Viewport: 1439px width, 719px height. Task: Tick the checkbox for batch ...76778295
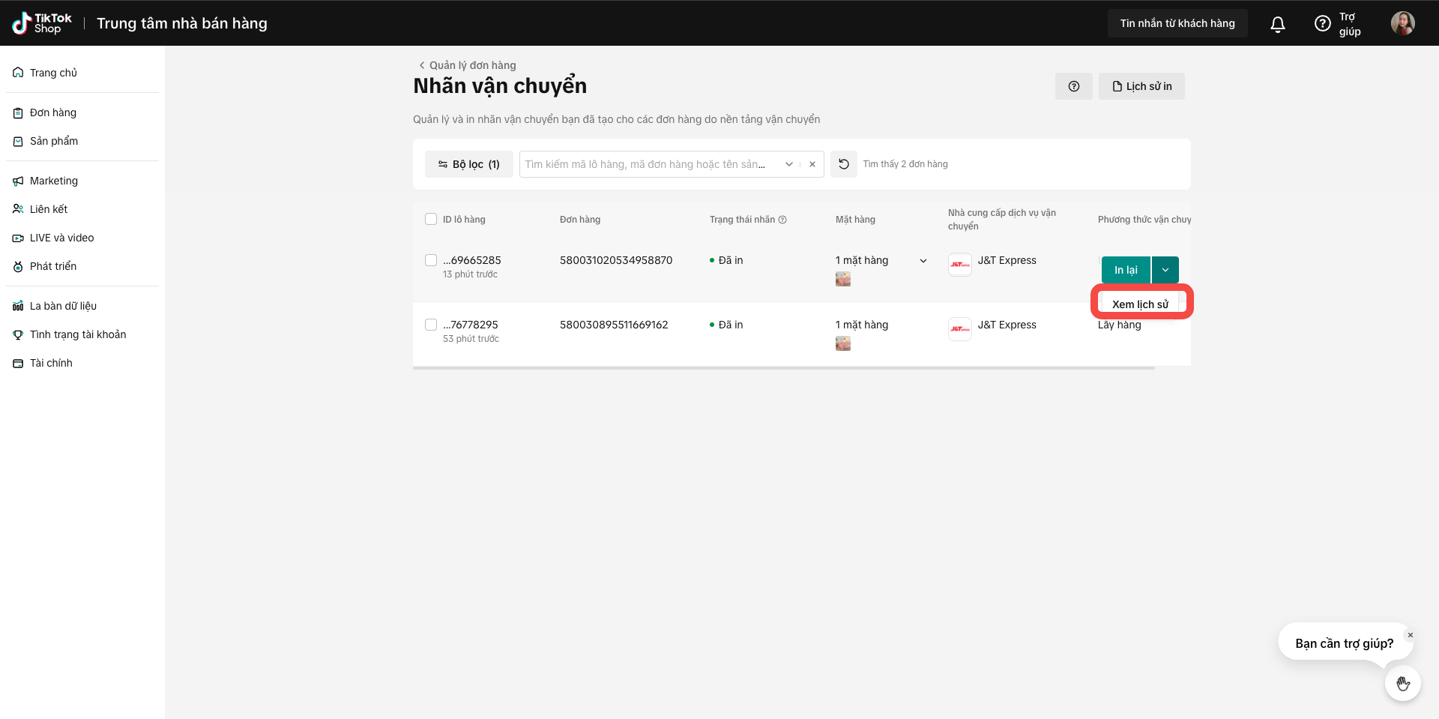click(431, 325)
